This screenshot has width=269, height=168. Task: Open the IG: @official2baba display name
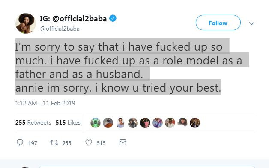pos(73,18)
